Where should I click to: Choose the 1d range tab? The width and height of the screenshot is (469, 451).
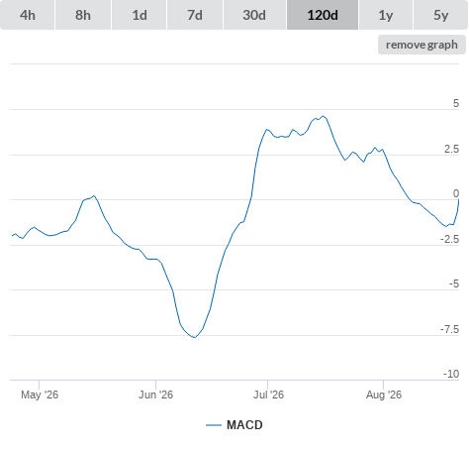pos(140,15)
